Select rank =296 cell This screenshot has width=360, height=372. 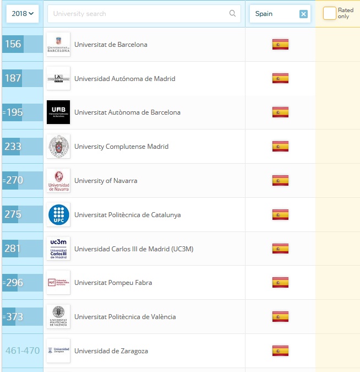(x=23, y=283)
